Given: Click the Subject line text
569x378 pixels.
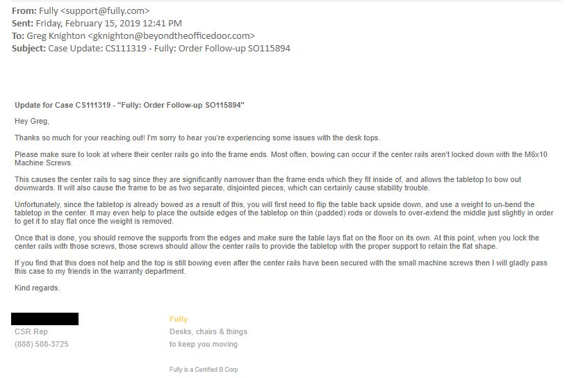Looking at the screenshot, I should [169, 48].
